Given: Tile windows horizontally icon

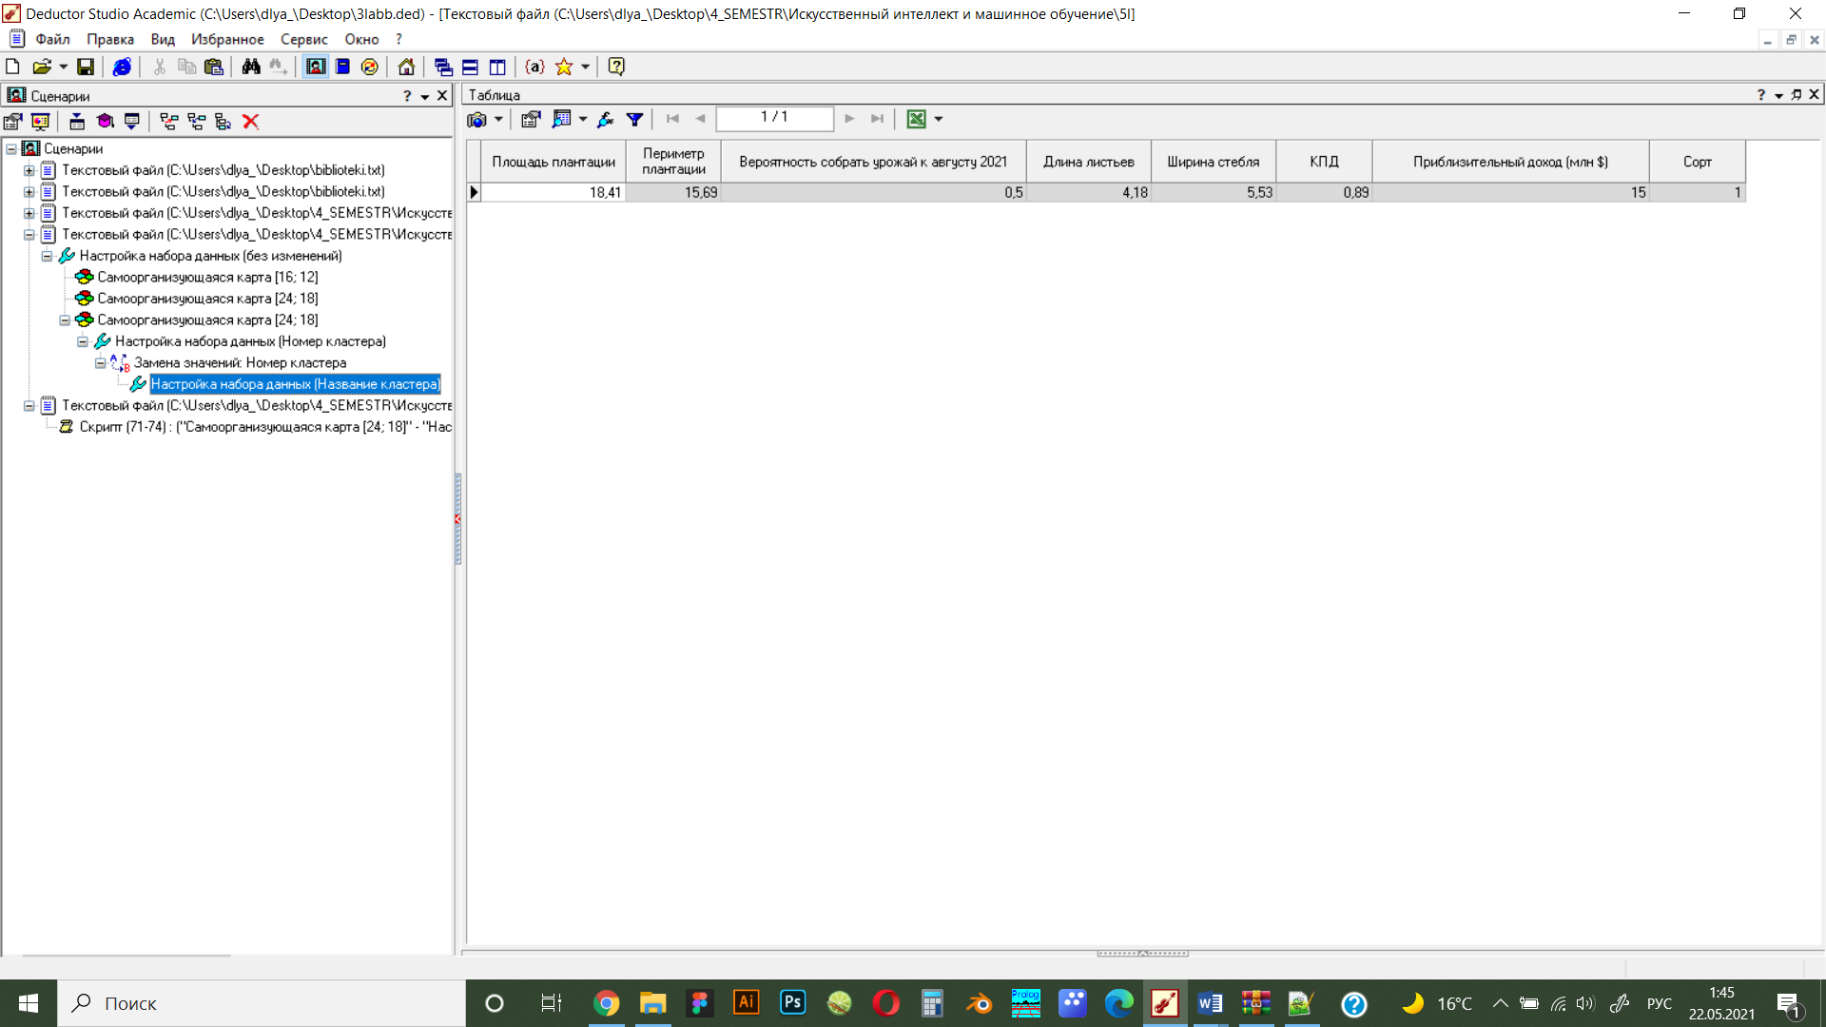Looking at the screenshot, I should [470, 67].
